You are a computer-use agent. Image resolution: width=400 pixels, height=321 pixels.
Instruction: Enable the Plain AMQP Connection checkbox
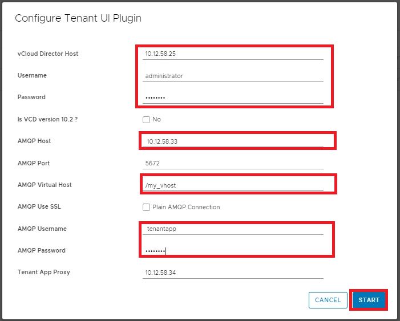(x=146, y=208)
